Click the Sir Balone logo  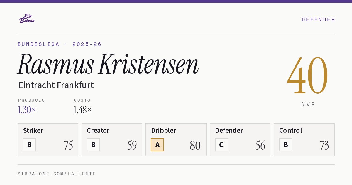pyautogui.click(x=27, y=18)
